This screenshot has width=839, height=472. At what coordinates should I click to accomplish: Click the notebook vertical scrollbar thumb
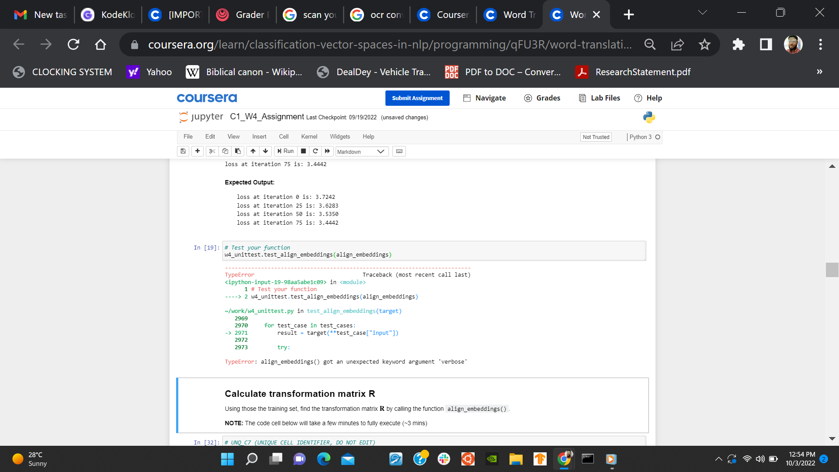[832, 270]
